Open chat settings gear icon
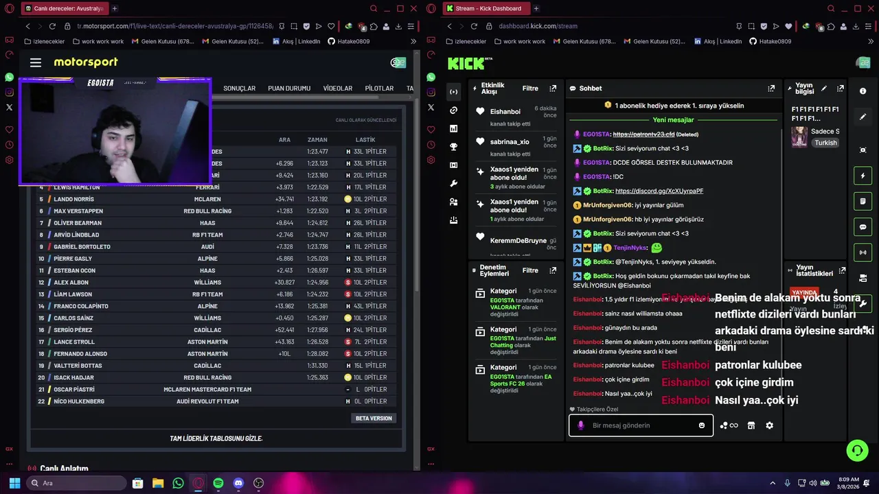The width and height of the screenshot is (879, 494). click(x=769, y=425)
